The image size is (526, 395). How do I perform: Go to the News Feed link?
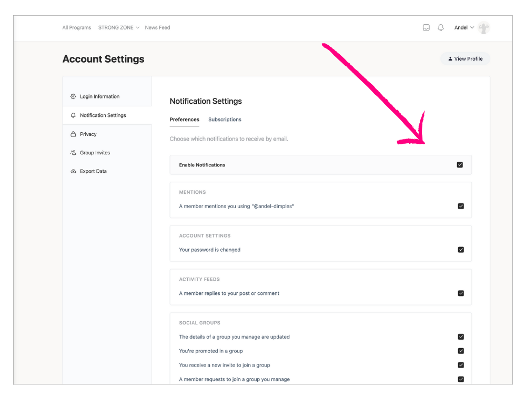click(x=157, y=28)
